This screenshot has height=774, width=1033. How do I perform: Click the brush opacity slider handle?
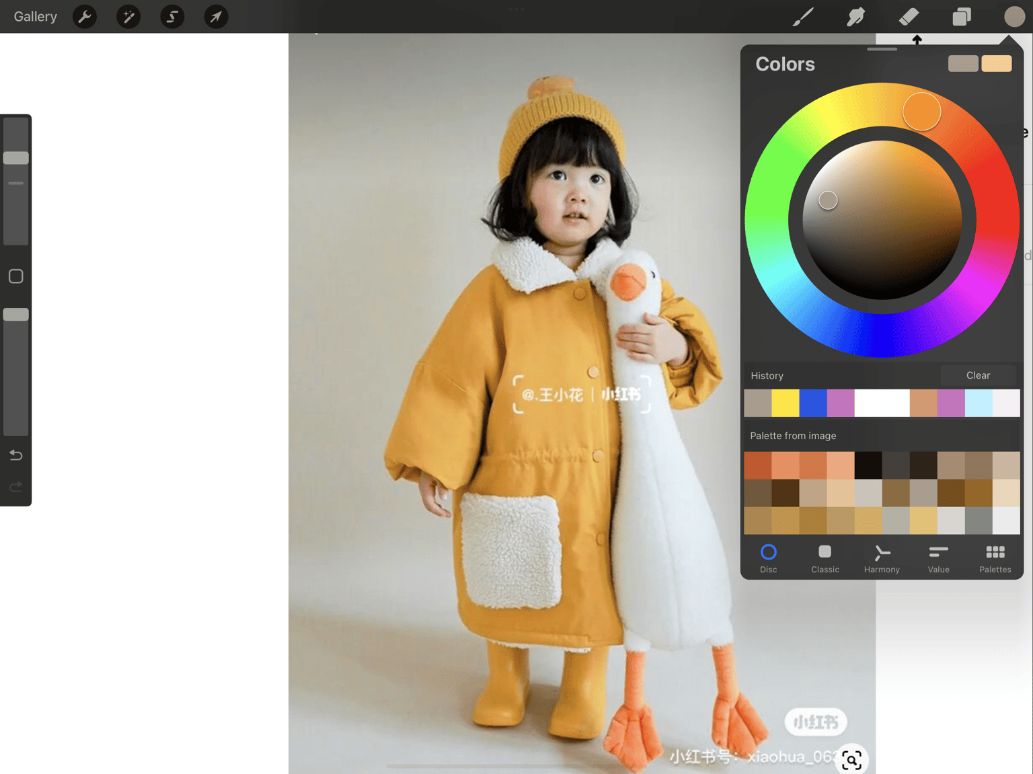pos(16,314)
